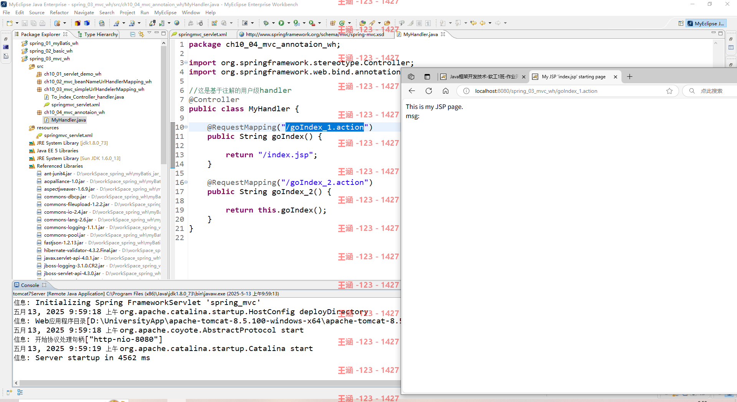
Task: Open the back navigation history dropdown
Action: coord(490,23)
